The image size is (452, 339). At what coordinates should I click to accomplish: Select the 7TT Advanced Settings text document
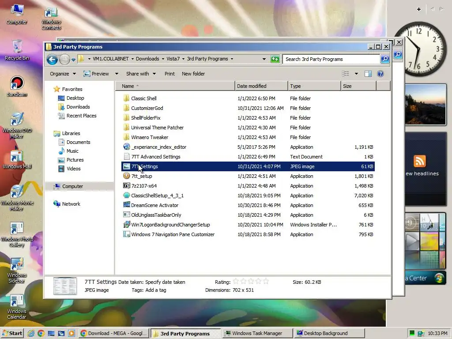[248, 157]
